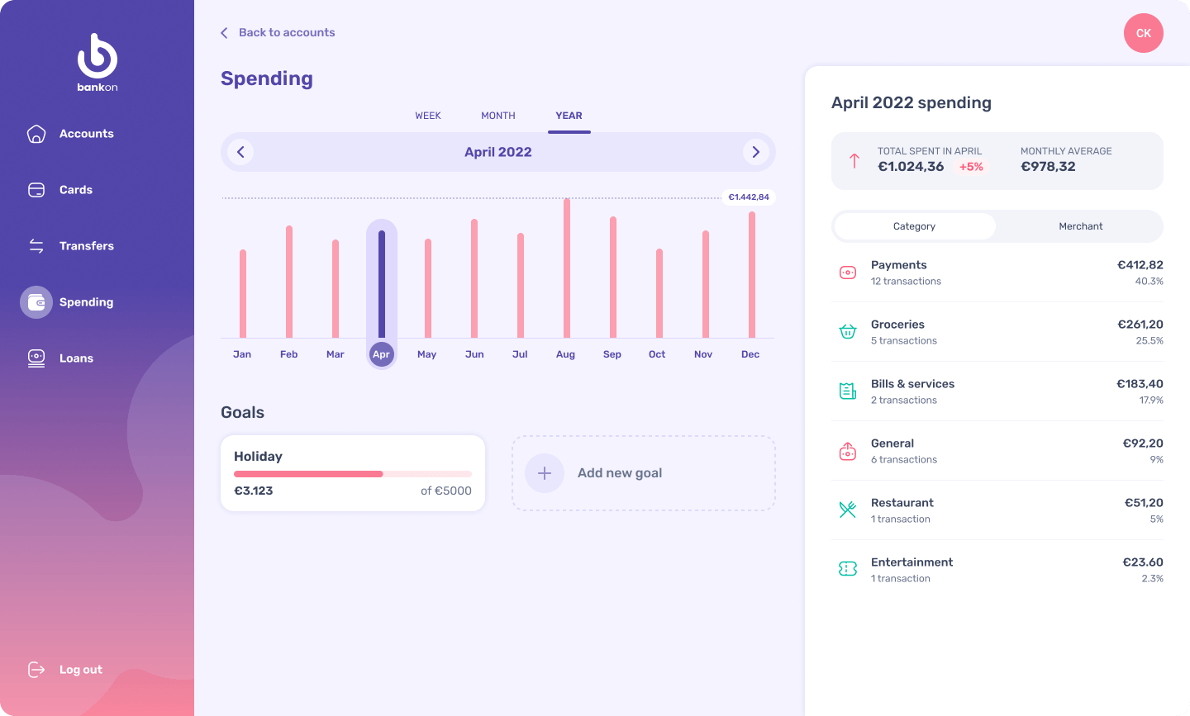The width and height of the screenshot is (1190, 716).
Task: Click the Spending wallet icon
Action: pyautogui.click(x=36, y=302)
